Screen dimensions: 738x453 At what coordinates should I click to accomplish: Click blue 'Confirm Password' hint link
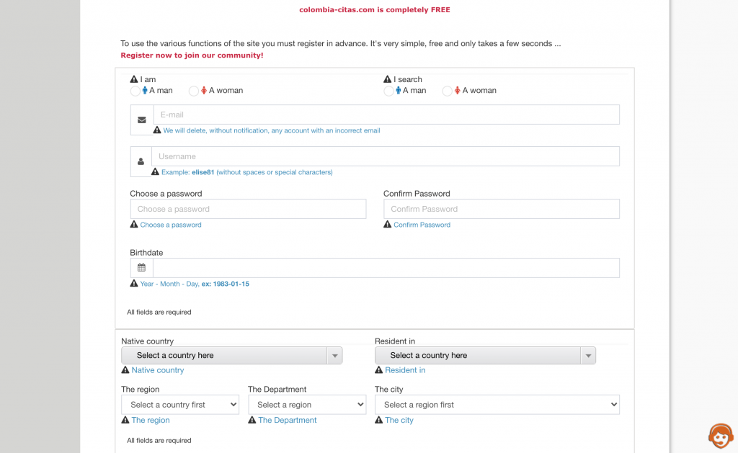pos(422,225)
